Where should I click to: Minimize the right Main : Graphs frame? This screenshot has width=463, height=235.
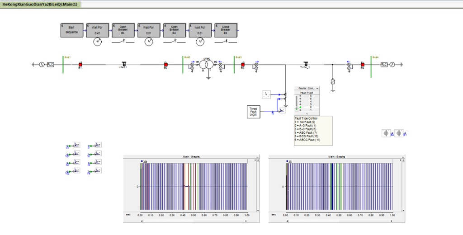(x=403, y=156)
